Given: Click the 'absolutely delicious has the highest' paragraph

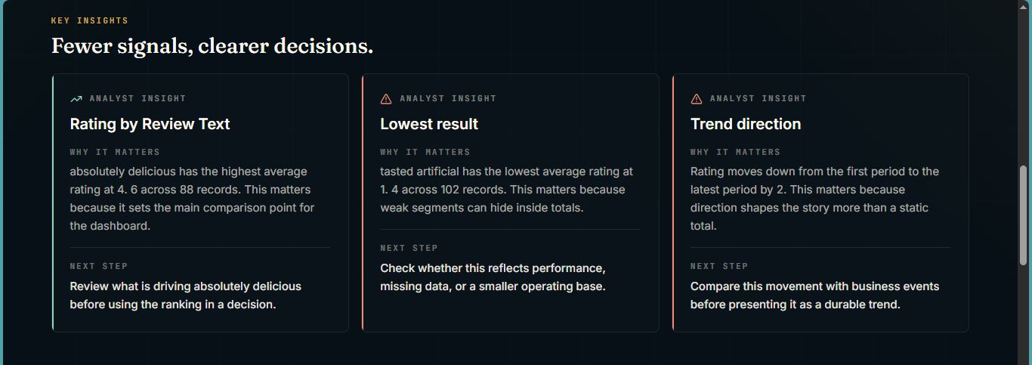Looking at the screenshot, I should coord(193,199).
